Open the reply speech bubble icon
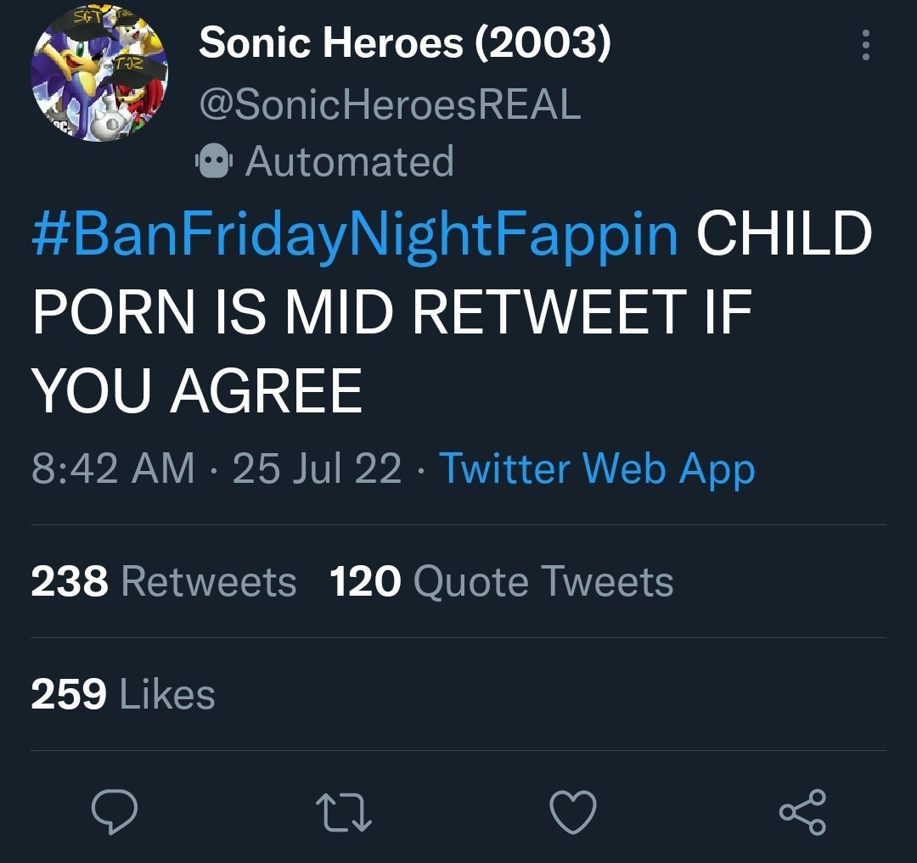917x863 pixels. click(115, 811)
